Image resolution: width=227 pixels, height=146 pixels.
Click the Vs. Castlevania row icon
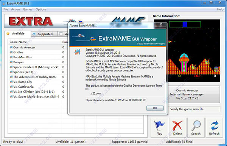(x=11, y=87)
